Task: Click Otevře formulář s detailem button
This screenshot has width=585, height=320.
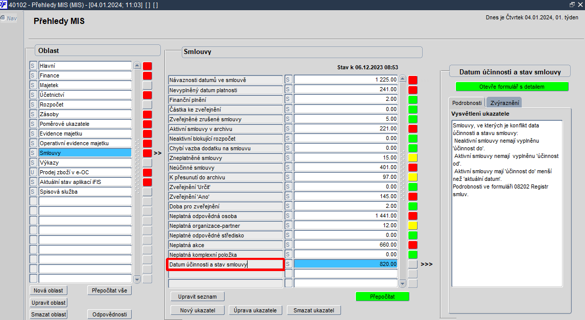Action: click(x=512, y=87)
